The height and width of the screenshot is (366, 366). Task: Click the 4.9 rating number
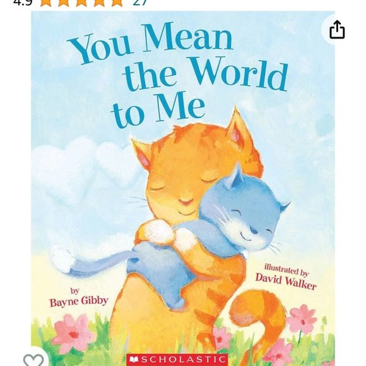click(x=23, y=2)
